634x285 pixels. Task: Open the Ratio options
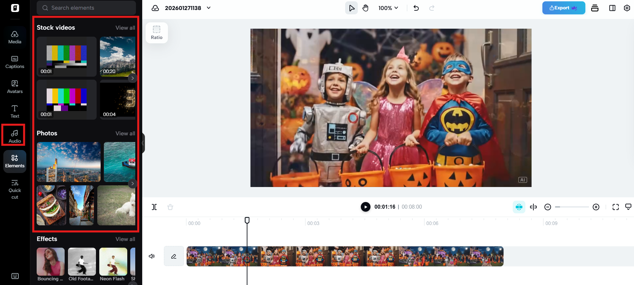pyautogui.click(x=157, y=33)
